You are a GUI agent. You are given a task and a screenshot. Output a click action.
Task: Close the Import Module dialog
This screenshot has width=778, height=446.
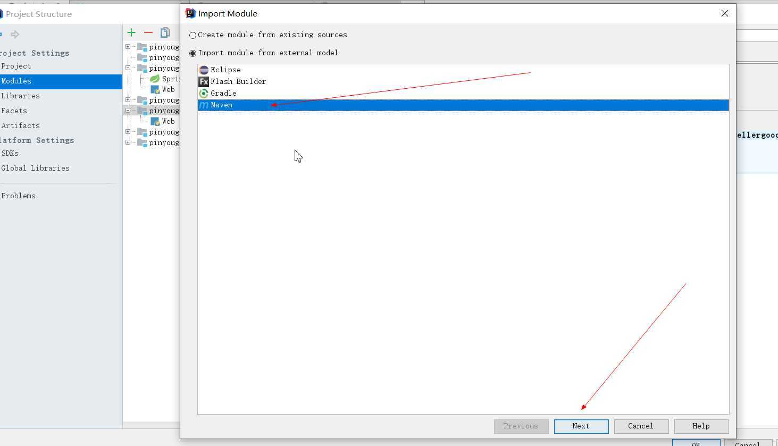[x=724, y=13]
